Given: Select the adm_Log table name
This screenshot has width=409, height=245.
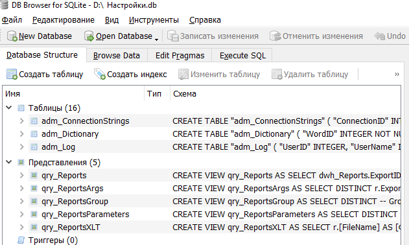Looking at the screenshot, I should [58, 147].
